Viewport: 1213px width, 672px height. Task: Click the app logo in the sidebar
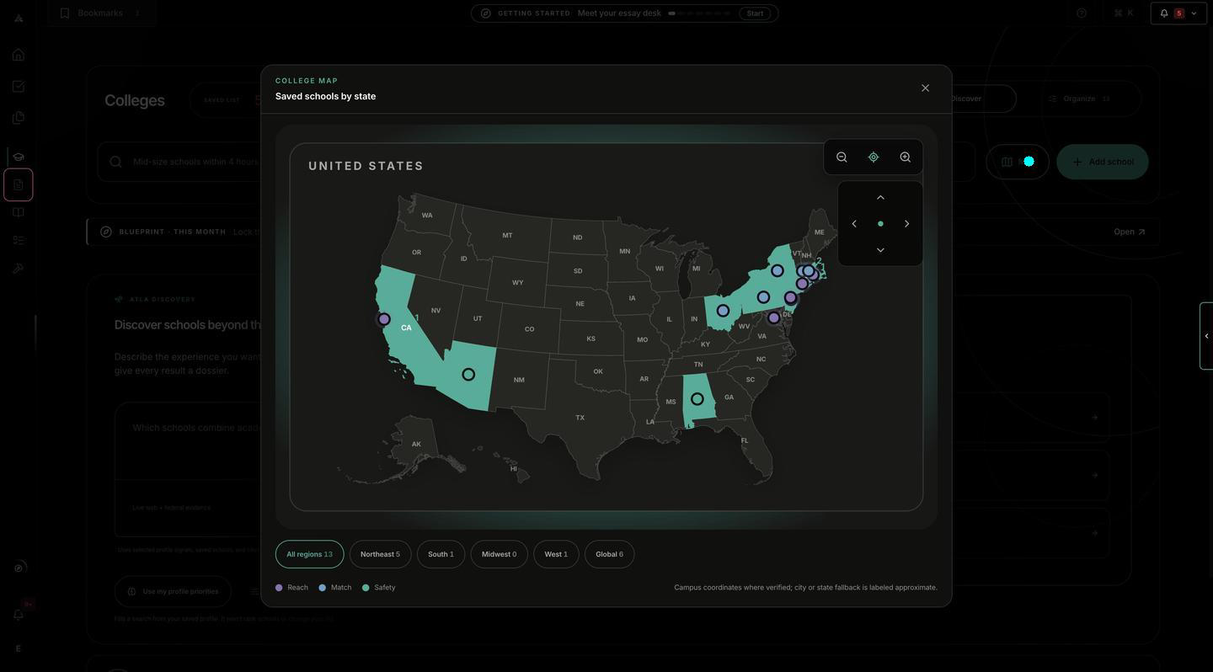tap(19, 18)
